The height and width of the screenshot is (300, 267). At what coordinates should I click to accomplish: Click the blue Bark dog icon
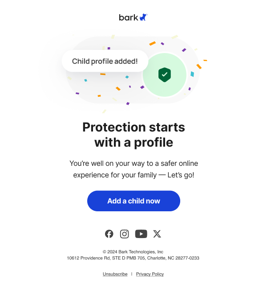pos(143,17)
